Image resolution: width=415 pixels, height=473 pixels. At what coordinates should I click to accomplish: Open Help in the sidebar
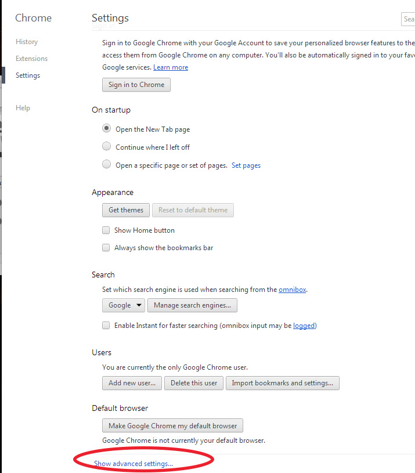pos(23,108)
